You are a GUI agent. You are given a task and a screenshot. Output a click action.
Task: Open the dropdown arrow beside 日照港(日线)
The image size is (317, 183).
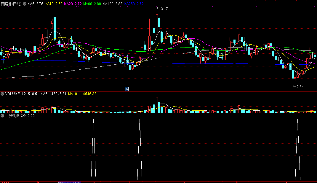coord(25,4)
